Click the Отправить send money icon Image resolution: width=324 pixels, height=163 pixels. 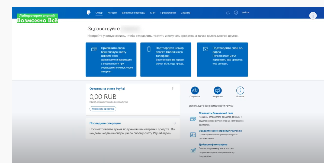[195, 91]
